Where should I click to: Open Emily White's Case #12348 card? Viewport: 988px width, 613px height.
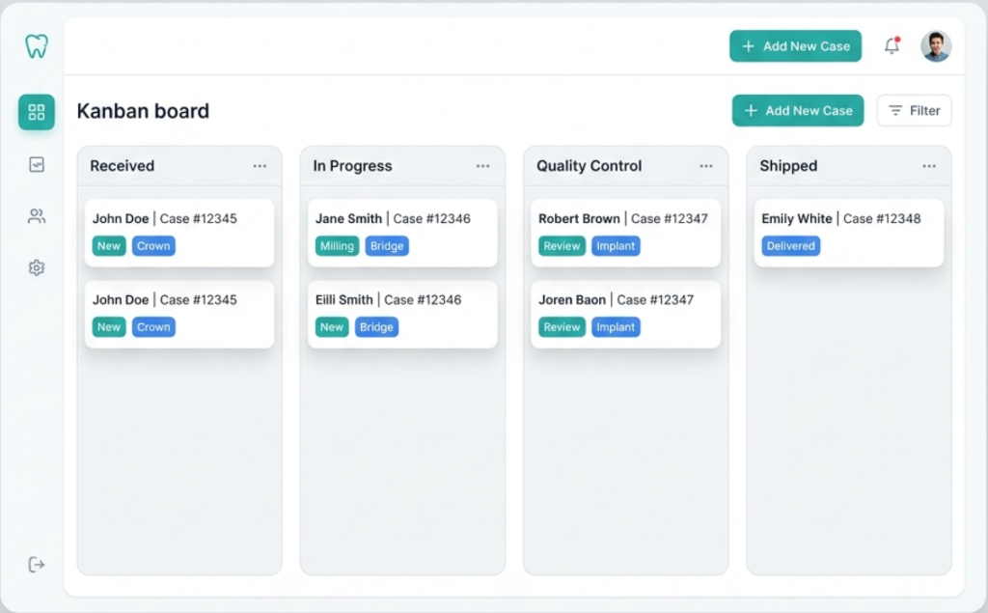(848, 232)
